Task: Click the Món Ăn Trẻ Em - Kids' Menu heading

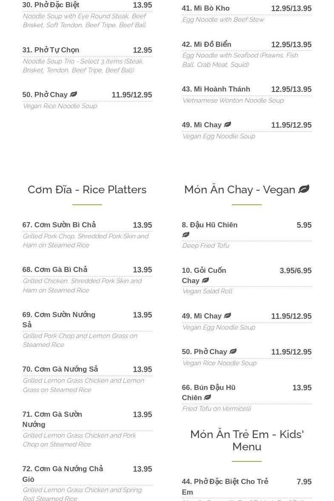Action: coord(246,440)
